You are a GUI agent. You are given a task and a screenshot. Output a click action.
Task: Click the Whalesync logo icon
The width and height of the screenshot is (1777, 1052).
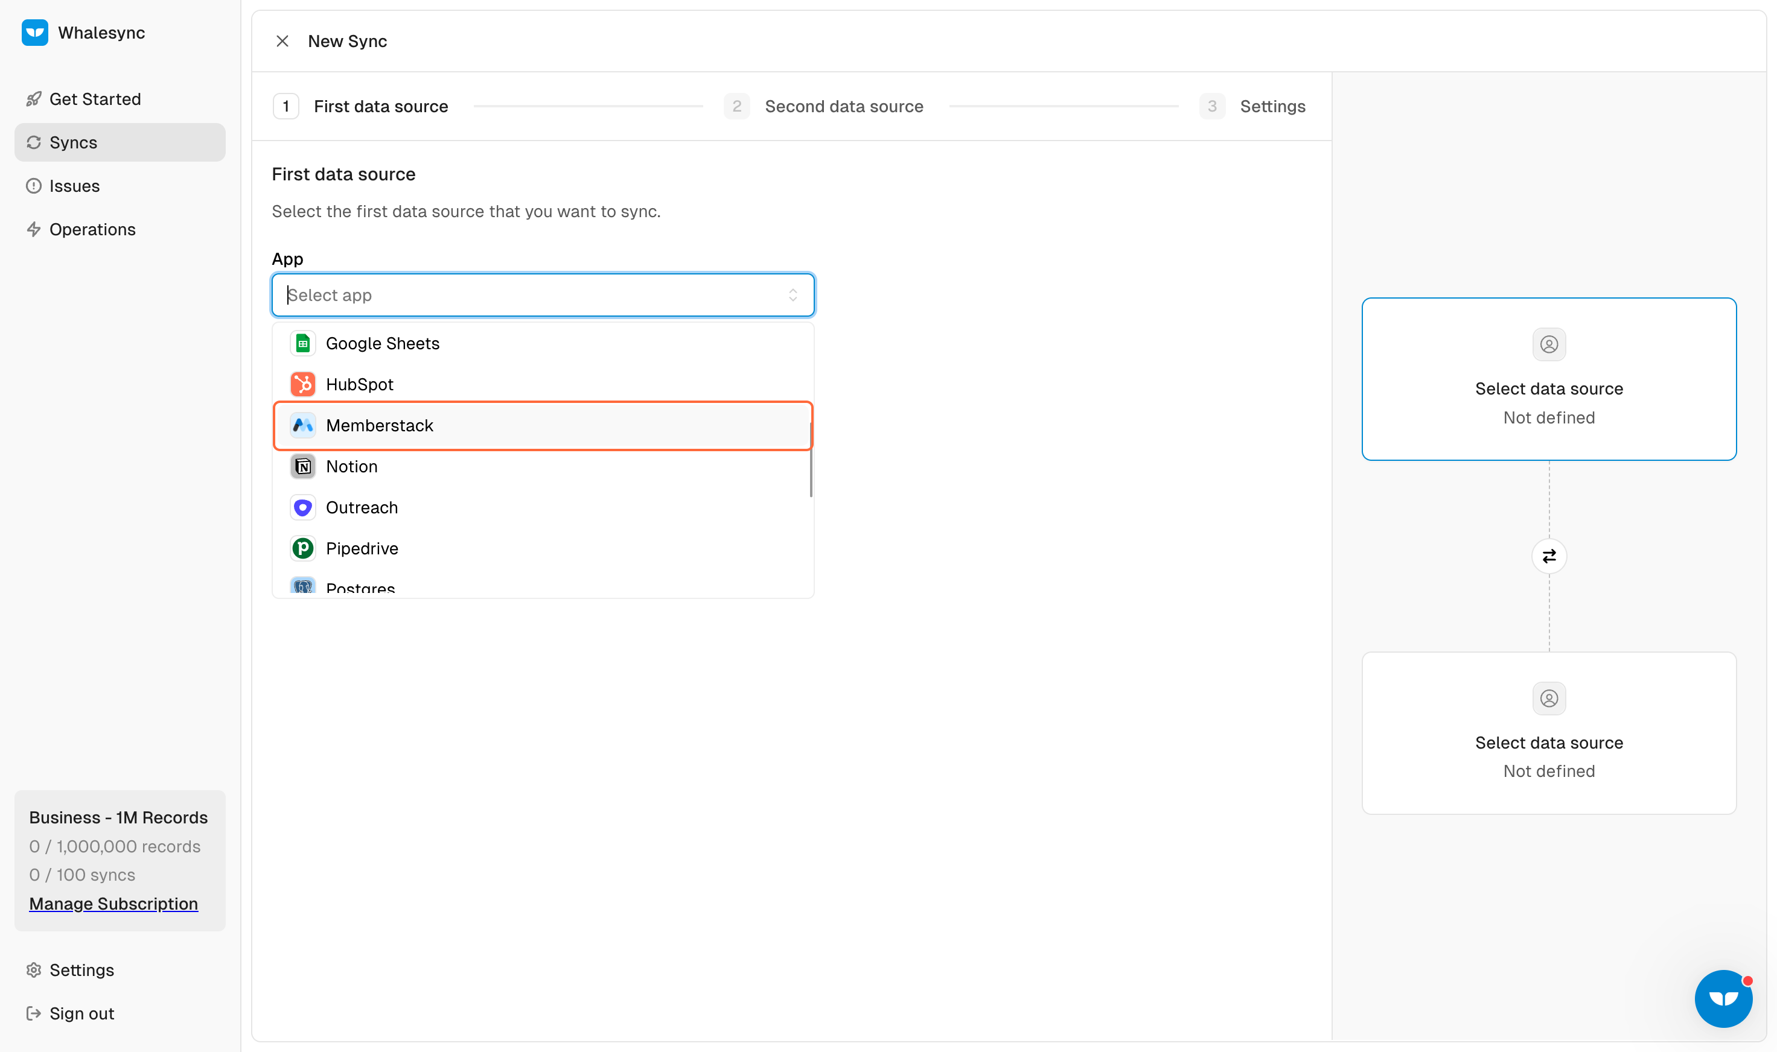click(35, 33)
